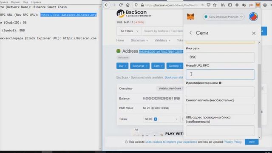
Task: Click the browser forward arrow button
Action: point(114,5)
